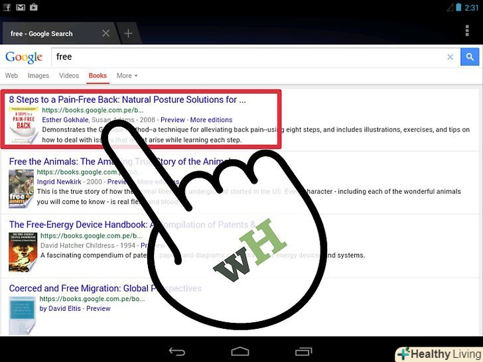Open 'The Free-Energy Device Handbook' result

tap(132, 225)
